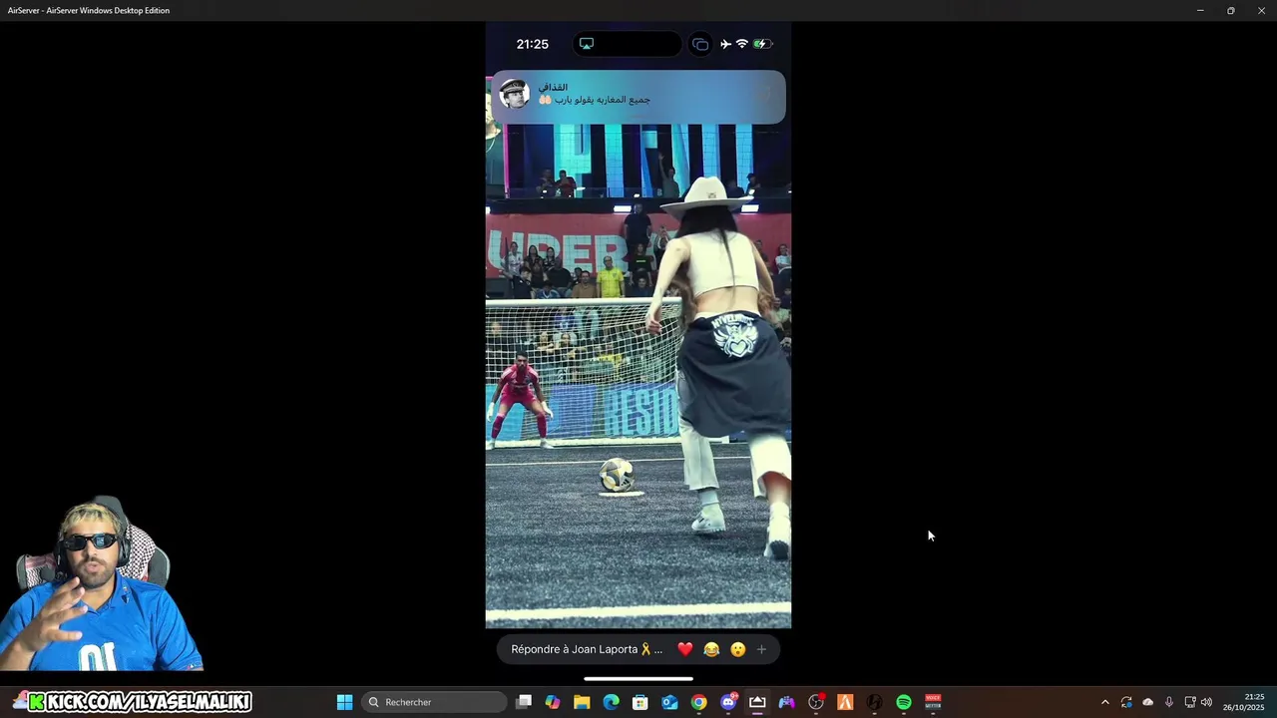Minimize the AirServer window
This screenshot has width=1277, height=718.
[1200, 10]
